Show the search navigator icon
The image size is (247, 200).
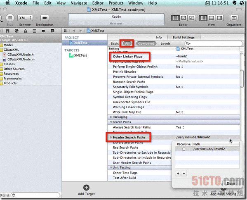(x=16, y=31)
